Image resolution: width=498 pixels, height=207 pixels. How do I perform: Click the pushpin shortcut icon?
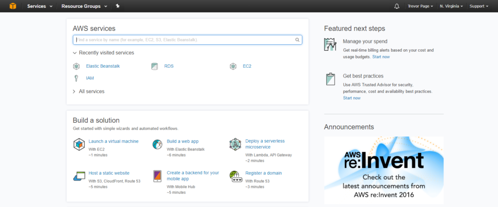118,6
